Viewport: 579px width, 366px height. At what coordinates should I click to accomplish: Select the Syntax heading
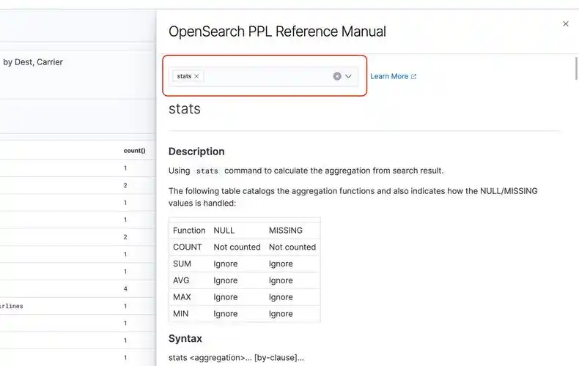pyautogui.click(x=185, y=338)
